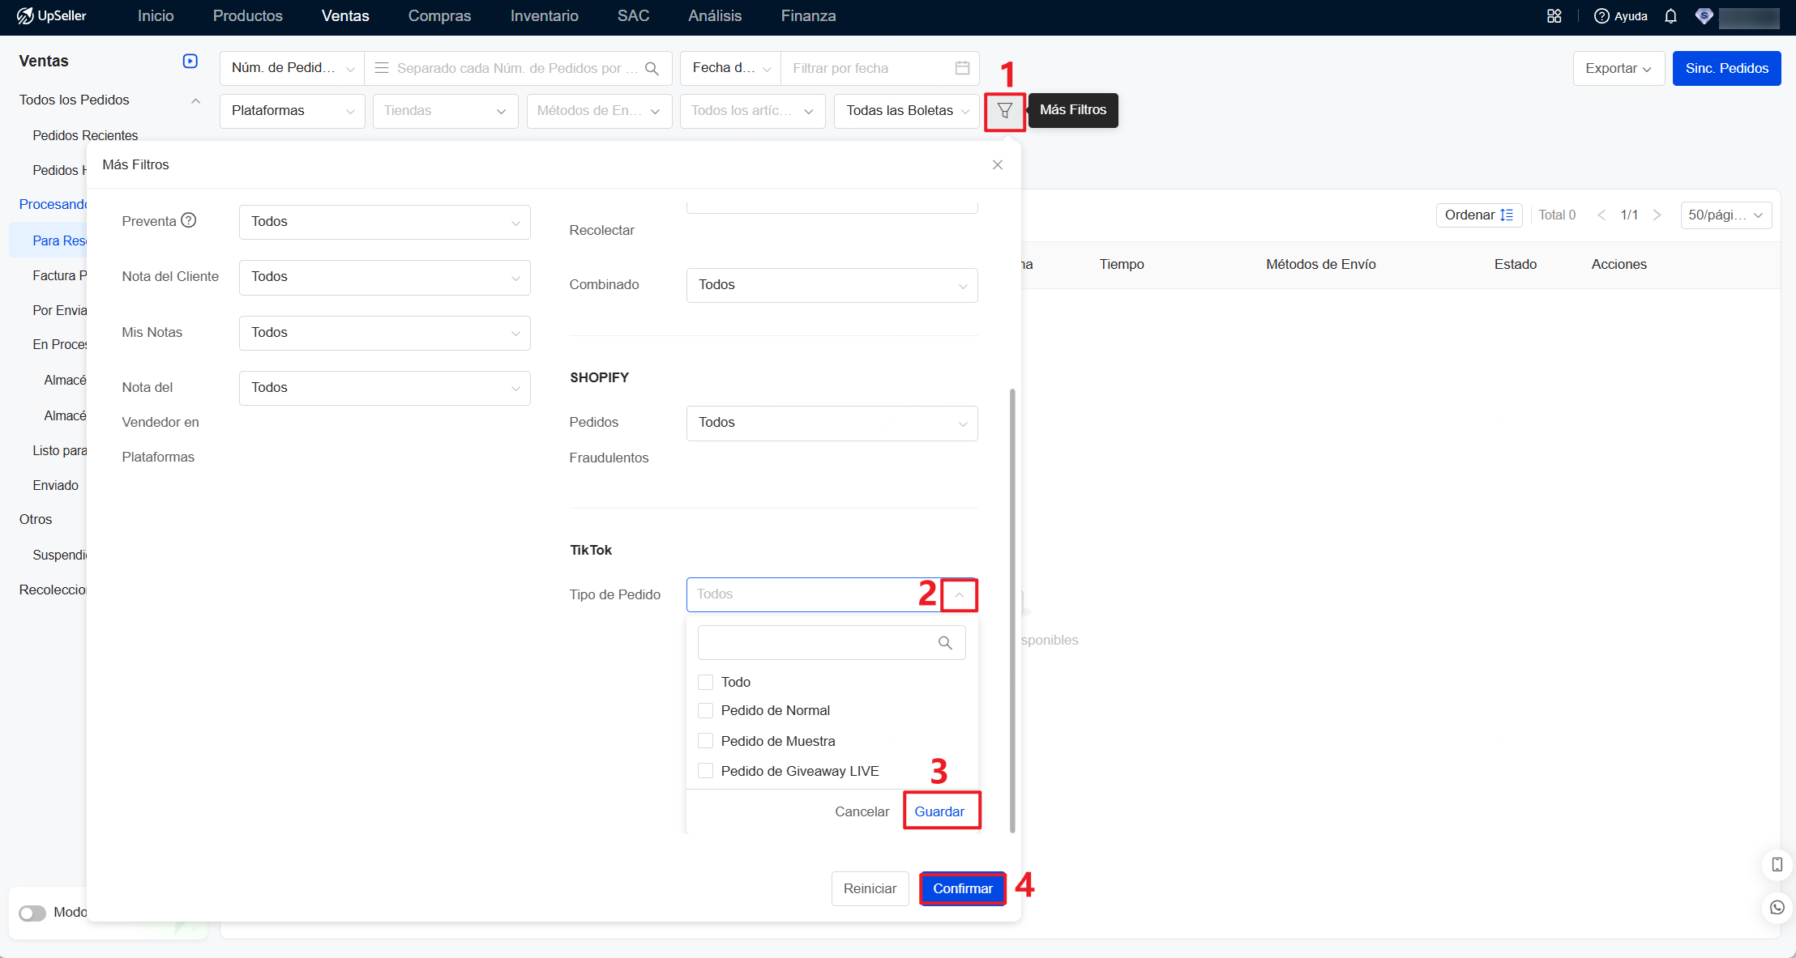Viewport: 1796px width, 958px height.
Task: Click the apps grid icon in top bar
Action: pos(1554,16)
